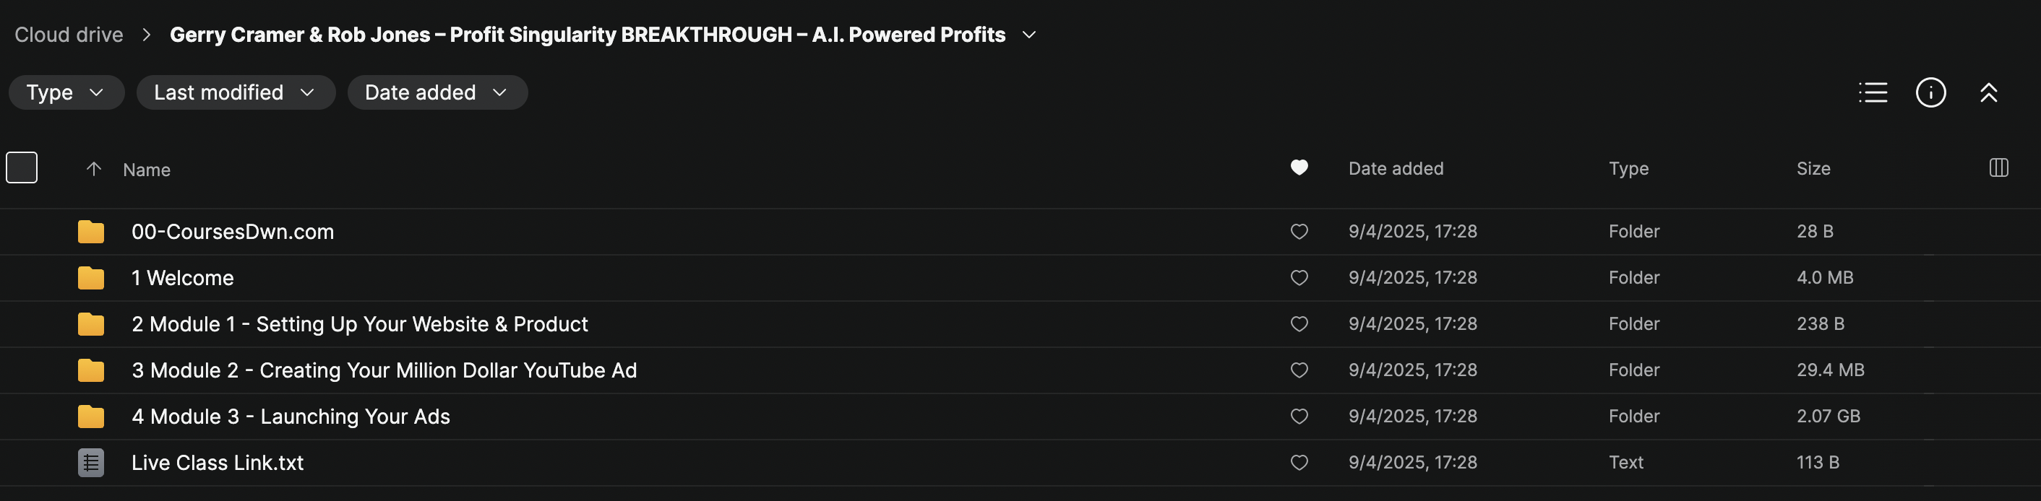2041x501 pixels.
Task: Favorite the Module 3 Launching Your Ads folder
Action: tap(1299, 417)
